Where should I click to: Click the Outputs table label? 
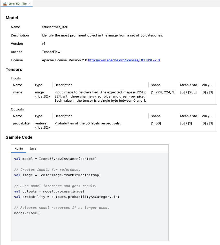(x=16, y=109)
